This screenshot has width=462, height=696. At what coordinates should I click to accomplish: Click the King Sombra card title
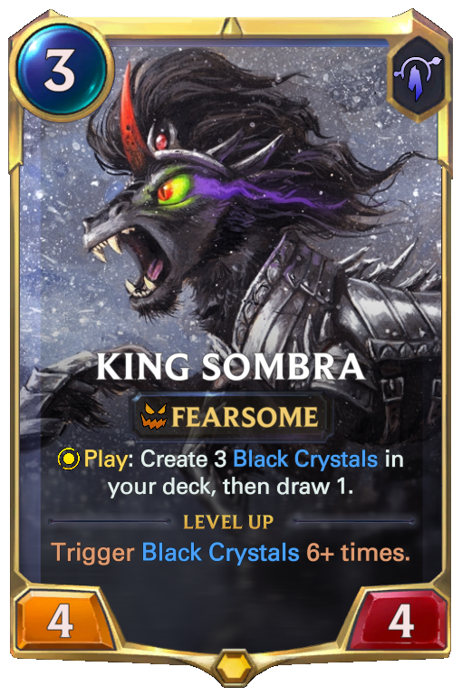tap(231, 367)
